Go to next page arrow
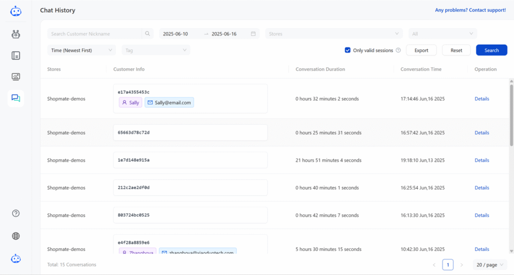Image resolution: width=514 pixels, height=275 pixels. point(462,265)
